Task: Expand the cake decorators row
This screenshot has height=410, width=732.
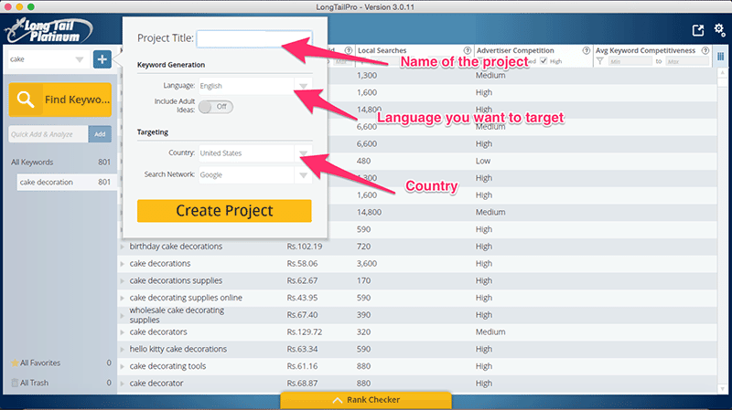Action: coord(123,332)
